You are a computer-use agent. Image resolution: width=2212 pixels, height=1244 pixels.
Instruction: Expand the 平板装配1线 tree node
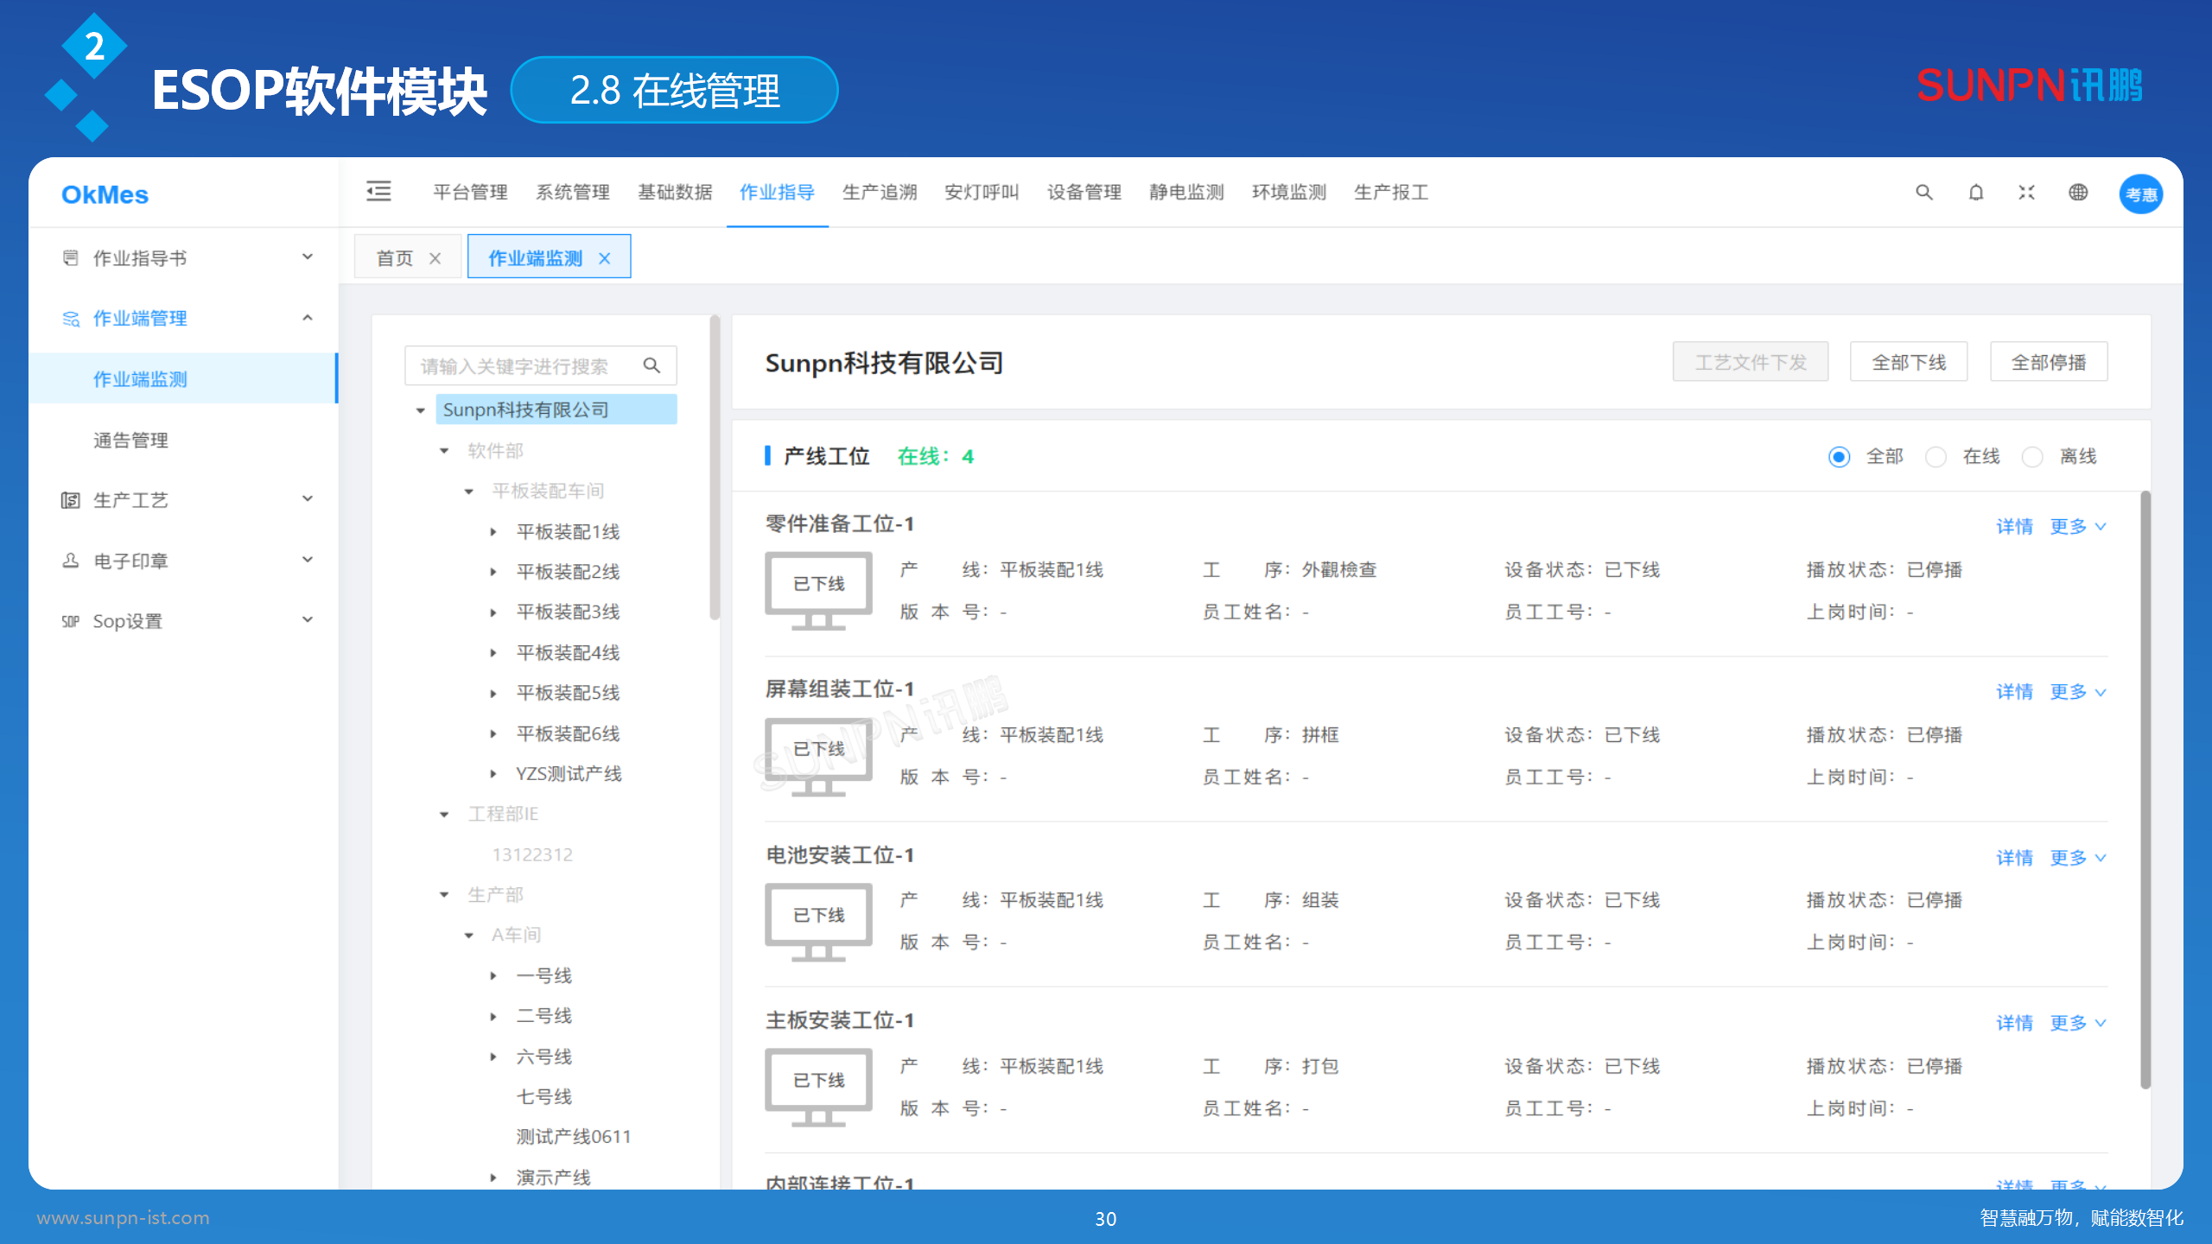493,531
